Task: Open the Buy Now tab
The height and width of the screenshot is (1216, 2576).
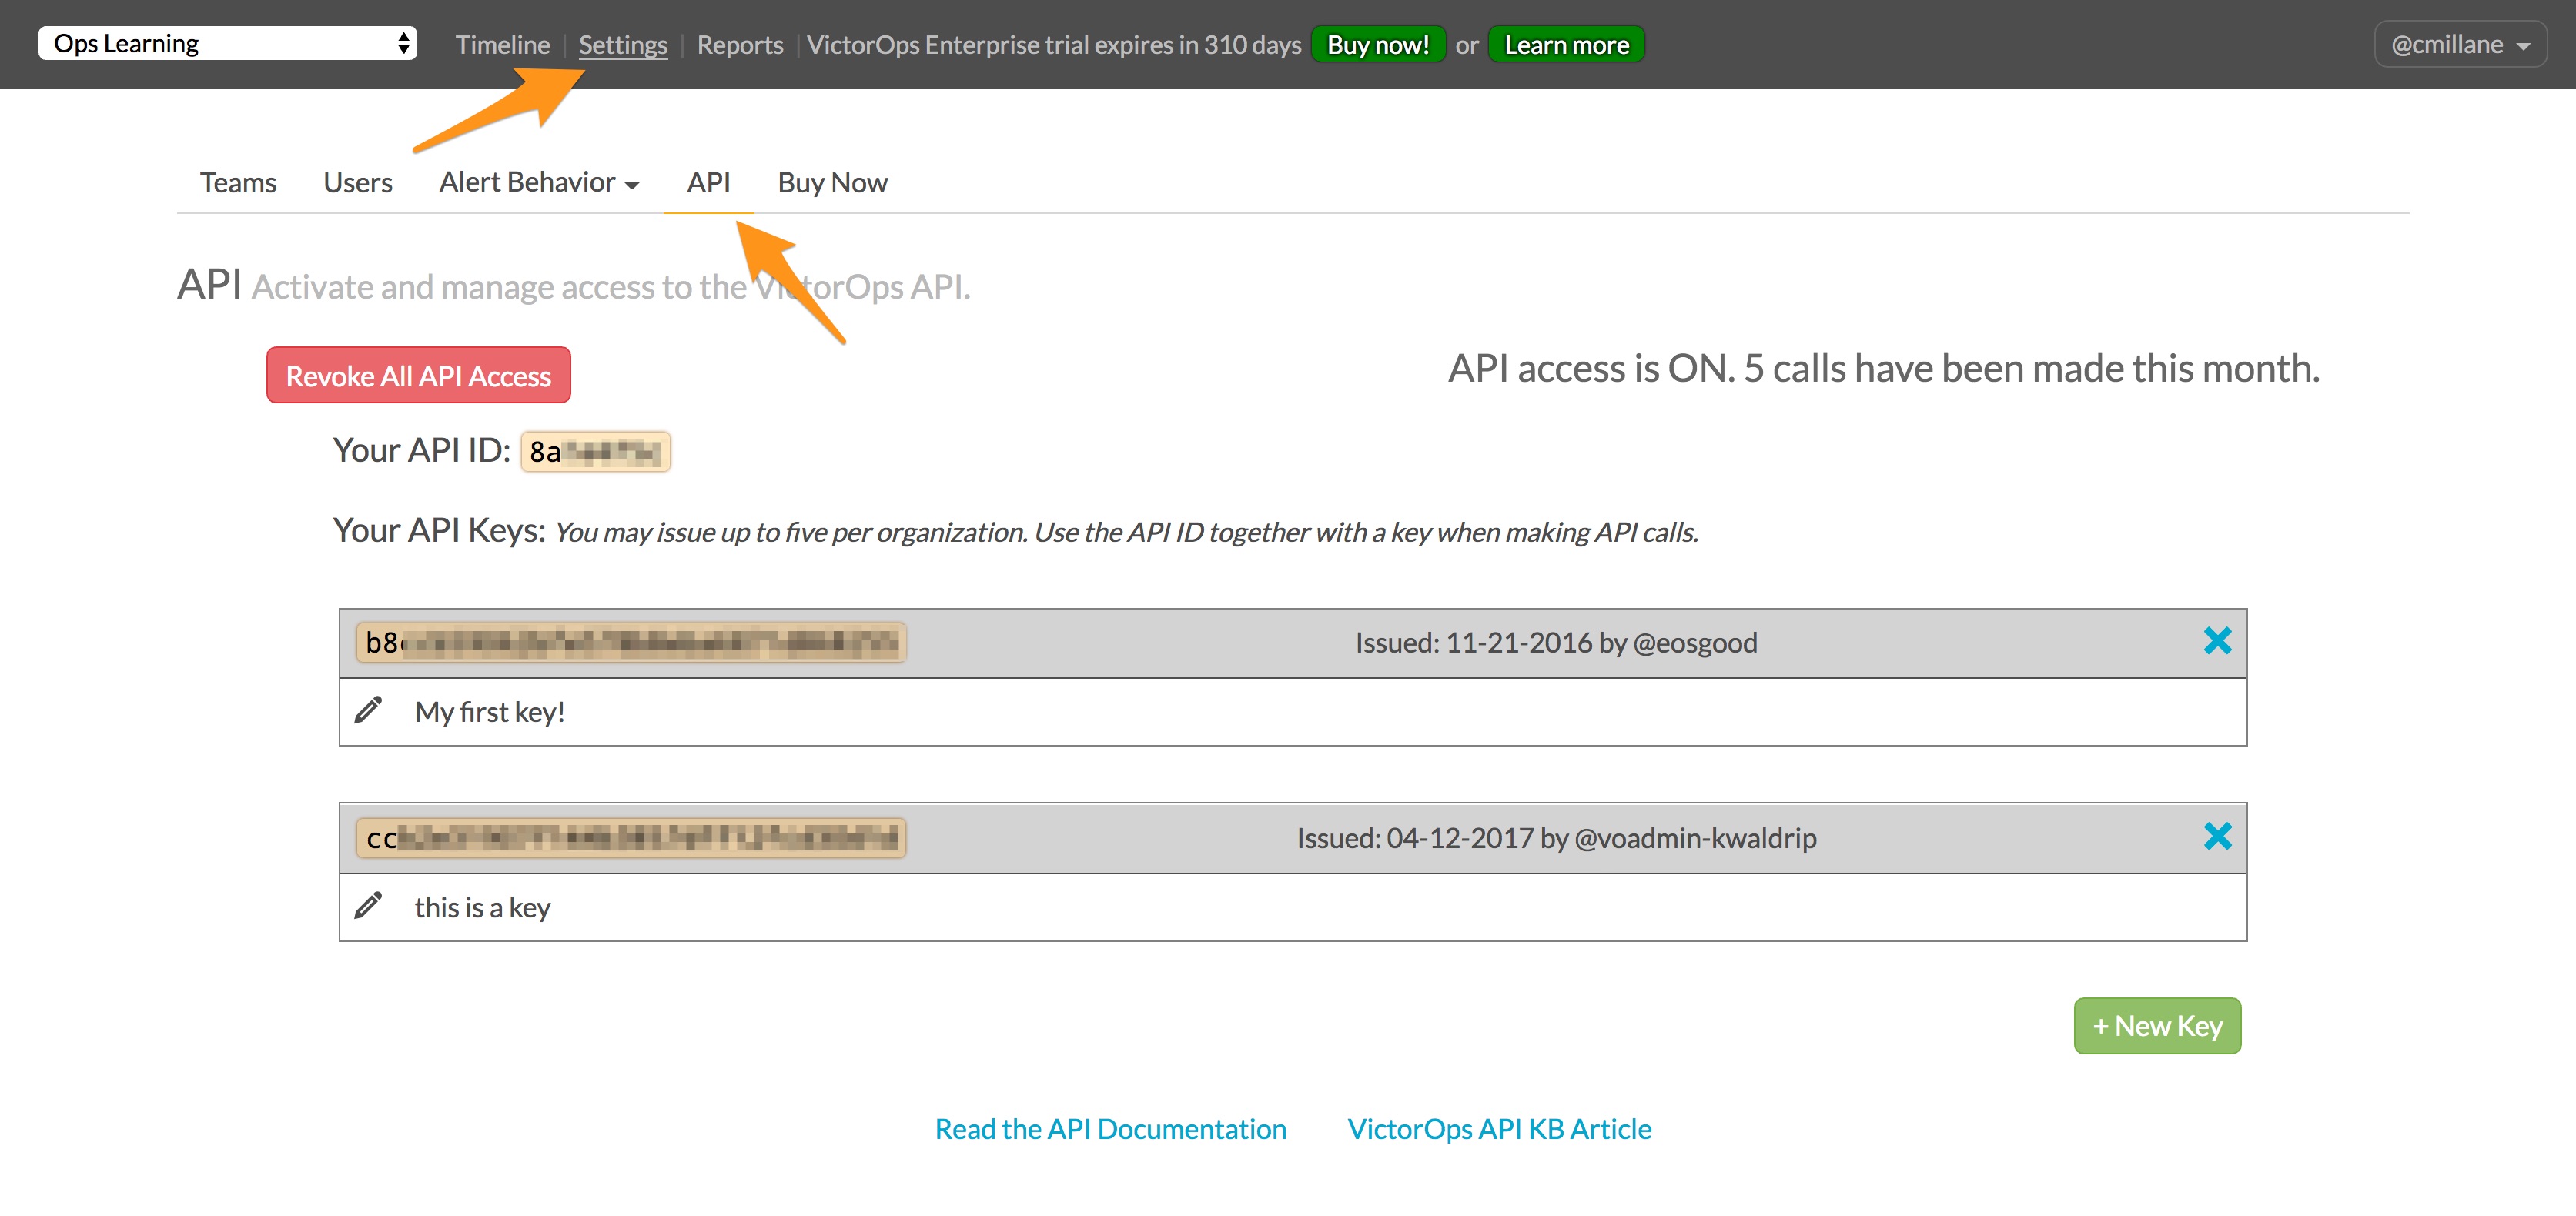Action: [x=832, y=182]
